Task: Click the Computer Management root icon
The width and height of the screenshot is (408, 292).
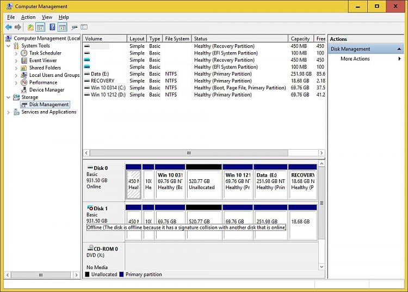Action: click(9, 39)
